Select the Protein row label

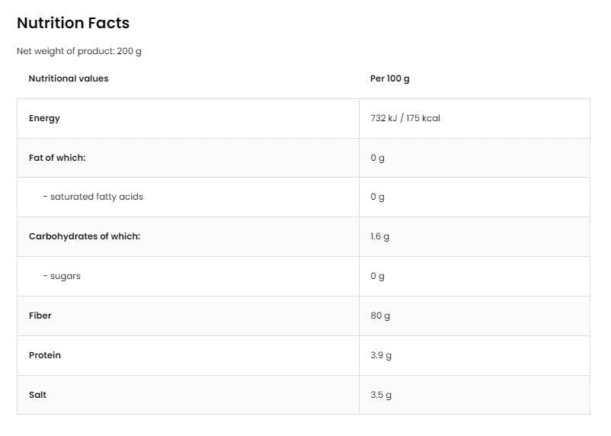[45, 355]
